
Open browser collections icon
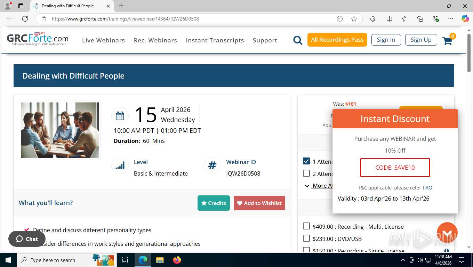[x=420, y=19]
